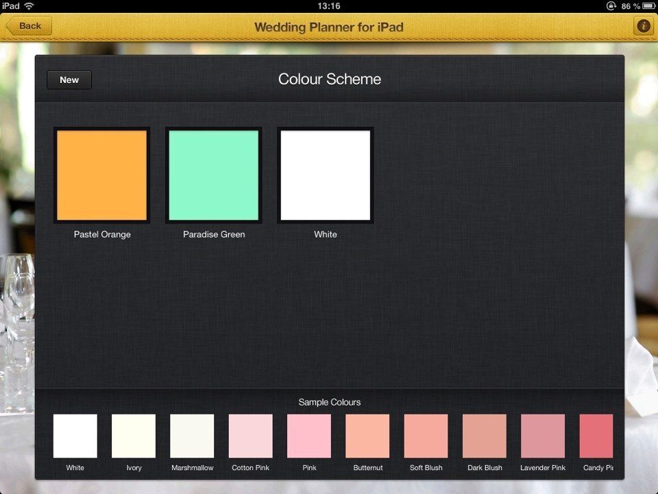
Task: Tap the Colour Scheme header title
Action: click(329, 80)
